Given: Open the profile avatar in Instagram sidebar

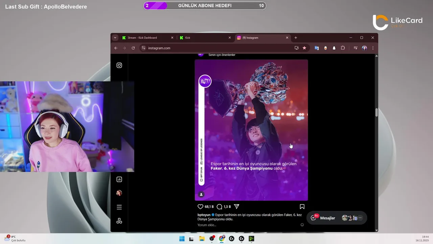Looking at the screenshot, I should 119,193.
